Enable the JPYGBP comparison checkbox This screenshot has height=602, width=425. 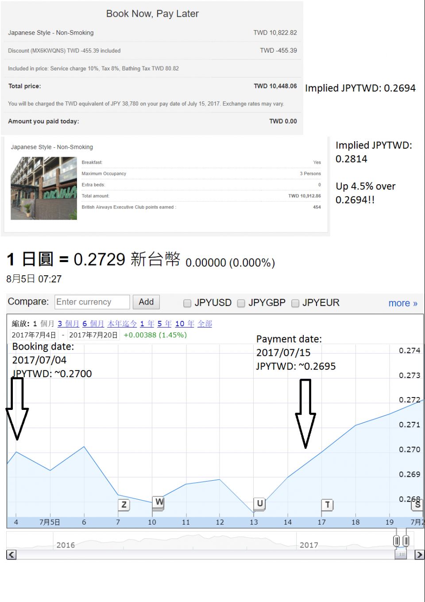241,303
